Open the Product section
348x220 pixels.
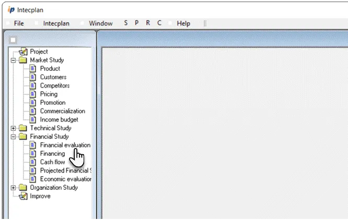click(50, 69)
